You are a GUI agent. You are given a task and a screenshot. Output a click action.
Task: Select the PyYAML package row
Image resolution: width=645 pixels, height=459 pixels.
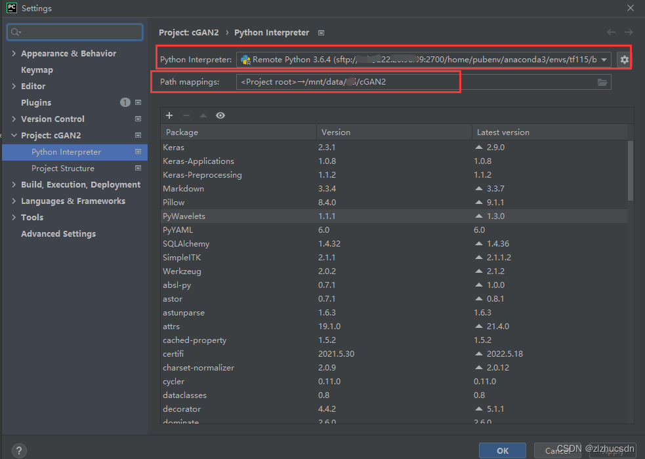point(394,229)
